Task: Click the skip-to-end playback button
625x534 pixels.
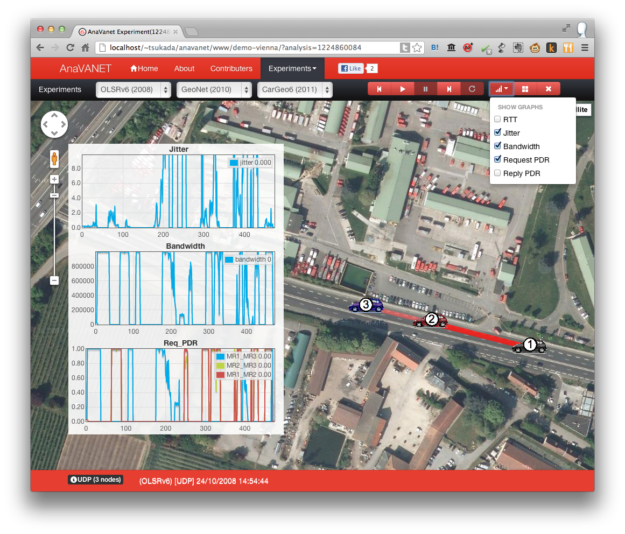Action: pos(448,89)
